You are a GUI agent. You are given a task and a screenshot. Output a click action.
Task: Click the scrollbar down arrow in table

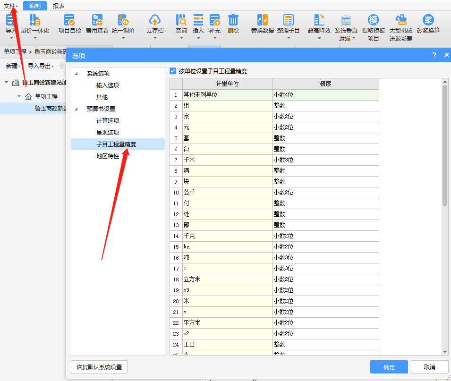tap(445, 352)
